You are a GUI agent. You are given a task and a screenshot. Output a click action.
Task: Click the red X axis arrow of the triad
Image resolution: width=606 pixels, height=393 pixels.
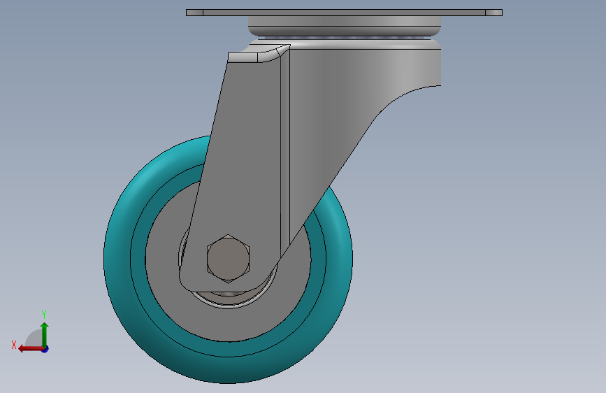pos(31,349)
